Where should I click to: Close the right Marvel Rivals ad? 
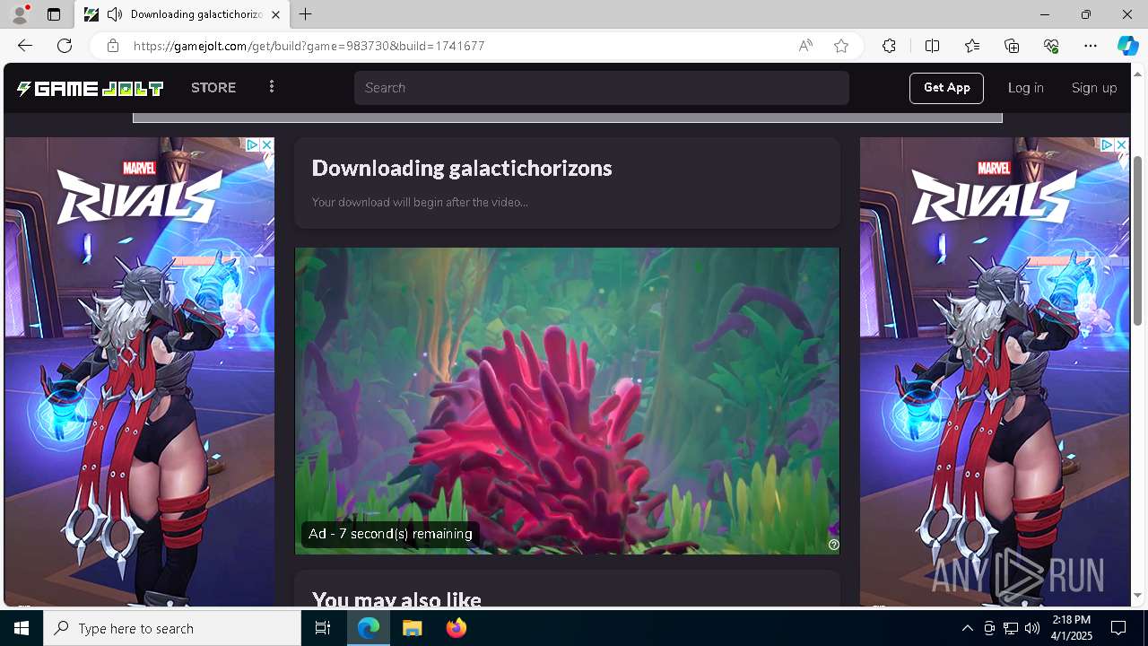click(x=1121, y=144)
